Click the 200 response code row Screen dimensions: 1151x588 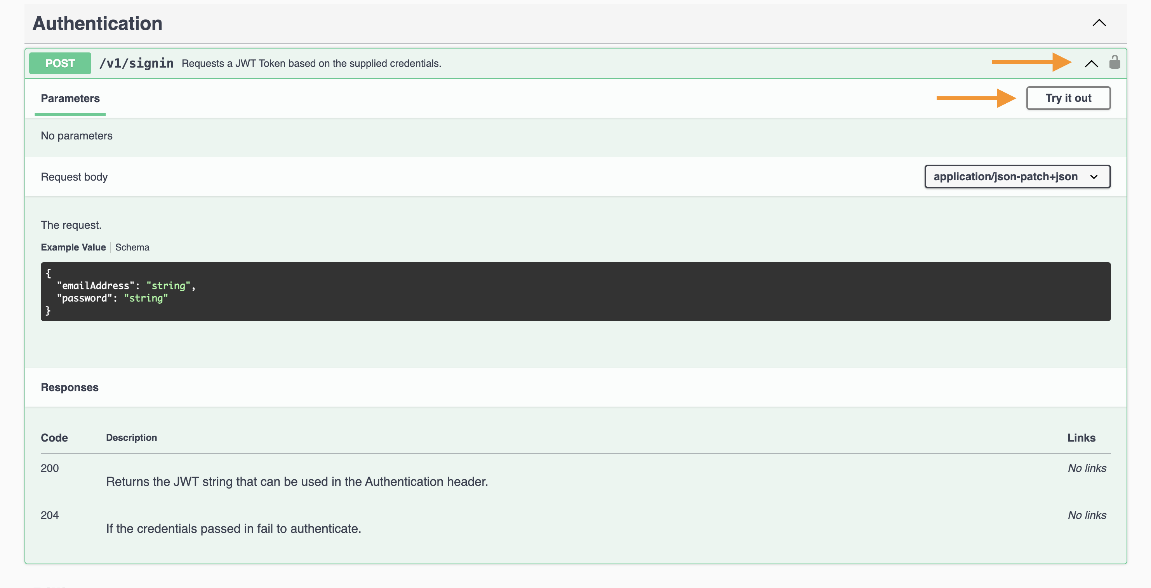pos(50,468)
